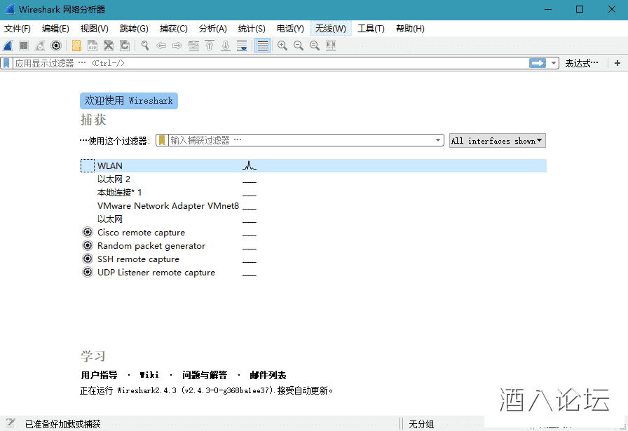
Task: Open the 捕获(C) menu
Action: click(x=173, y=29)
